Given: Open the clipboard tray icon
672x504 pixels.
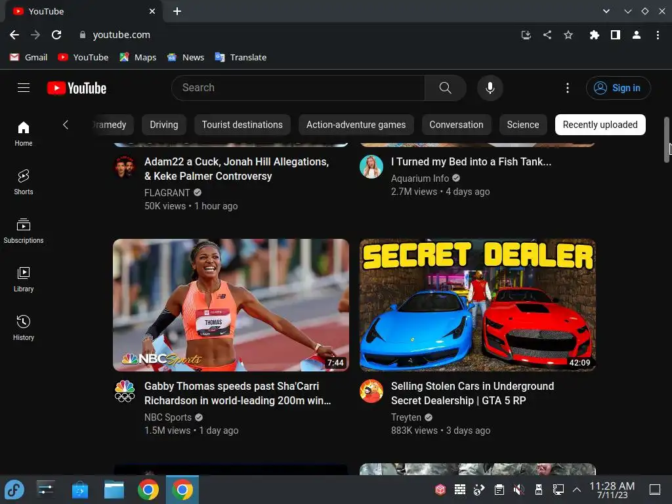Looking at the screenshot, I should coord(499,490).
